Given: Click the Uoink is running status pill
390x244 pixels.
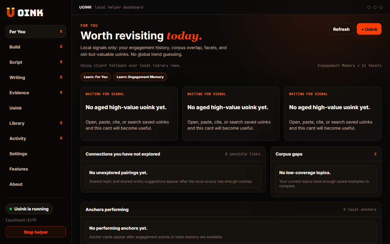Looking at the screenshot, I should tap(29, 209).
